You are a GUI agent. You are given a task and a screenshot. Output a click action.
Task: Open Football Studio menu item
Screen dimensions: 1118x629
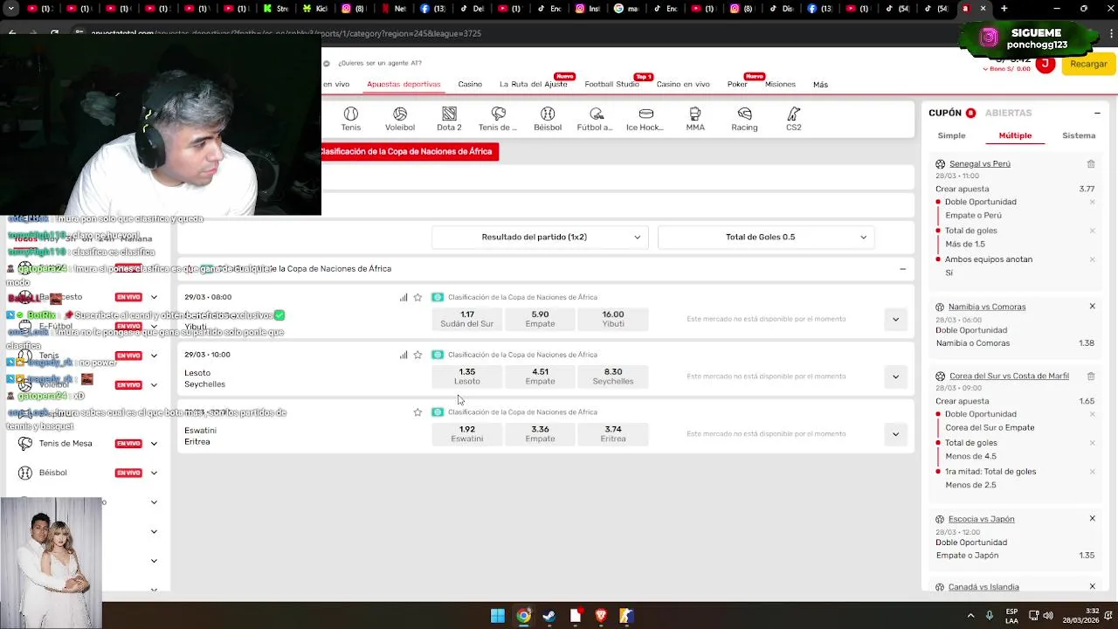click(611, 85)
